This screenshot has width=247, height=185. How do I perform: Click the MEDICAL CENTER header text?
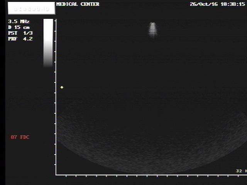78,4
